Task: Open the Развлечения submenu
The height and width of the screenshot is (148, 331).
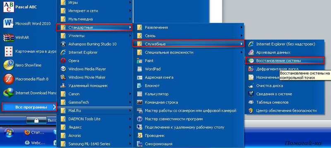Action: pyautogui.click(x=188, y=28)
